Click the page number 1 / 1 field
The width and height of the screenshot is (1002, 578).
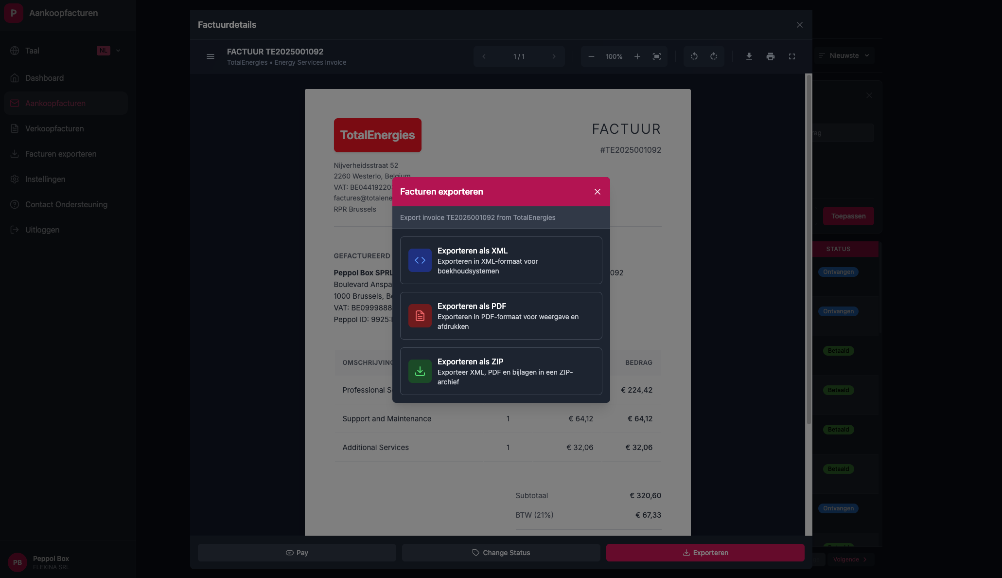(519, 56)
